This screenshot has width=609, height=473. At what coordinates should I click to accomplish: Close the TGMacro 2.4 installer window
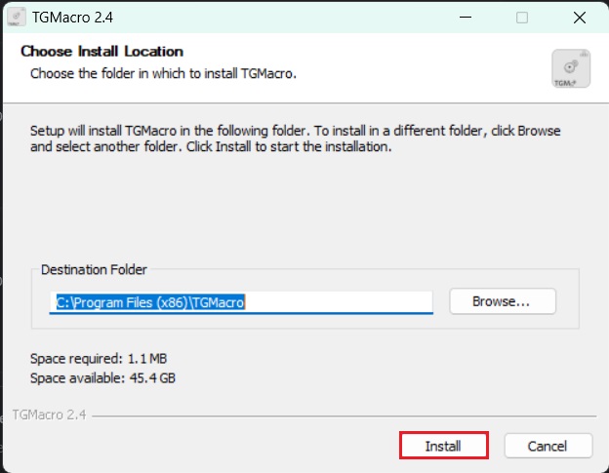[x=580, y=18]
